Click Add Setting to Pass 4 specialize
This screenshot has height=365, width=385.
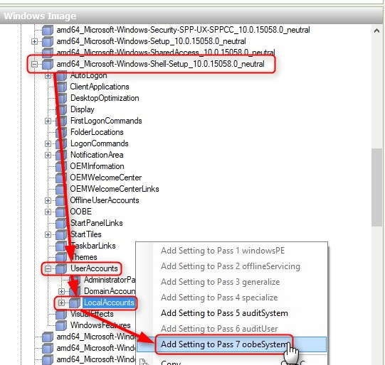pos(231,298)
